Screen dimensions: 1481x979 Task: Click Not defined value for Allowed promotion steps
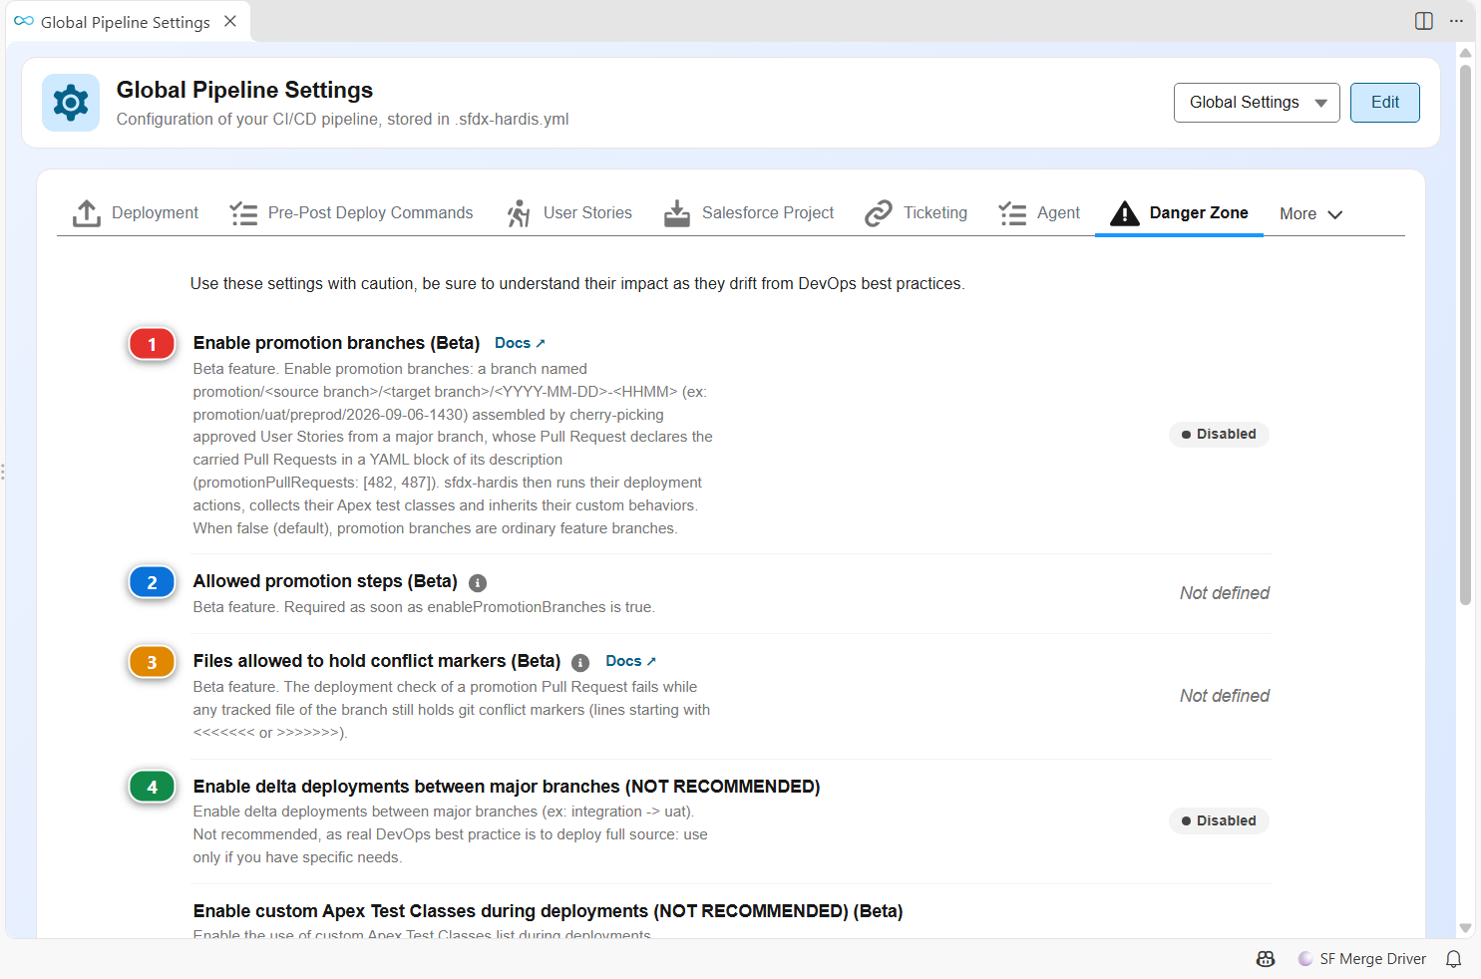tap(1225, 593)
